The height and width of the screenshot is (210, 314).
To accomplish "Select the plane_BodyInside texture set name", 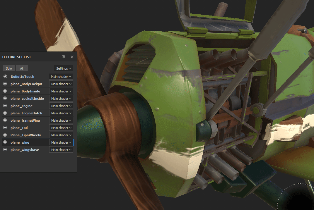I will (x=25, y=91).
